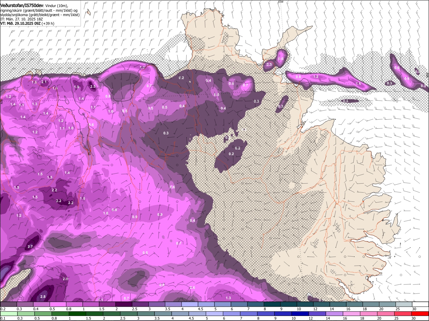Click the 2.8 snowfall value on the map

coord(43,297)
